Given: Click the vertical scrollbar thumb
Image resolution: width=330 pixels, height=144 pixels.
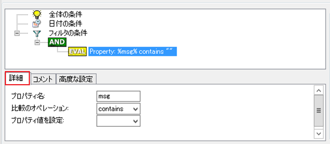Looking at the screenshot, I should (x=319, y=111).
